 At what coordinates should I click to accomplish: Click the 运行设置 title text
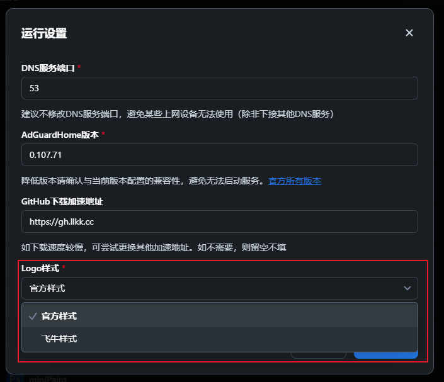pos(44,33)
